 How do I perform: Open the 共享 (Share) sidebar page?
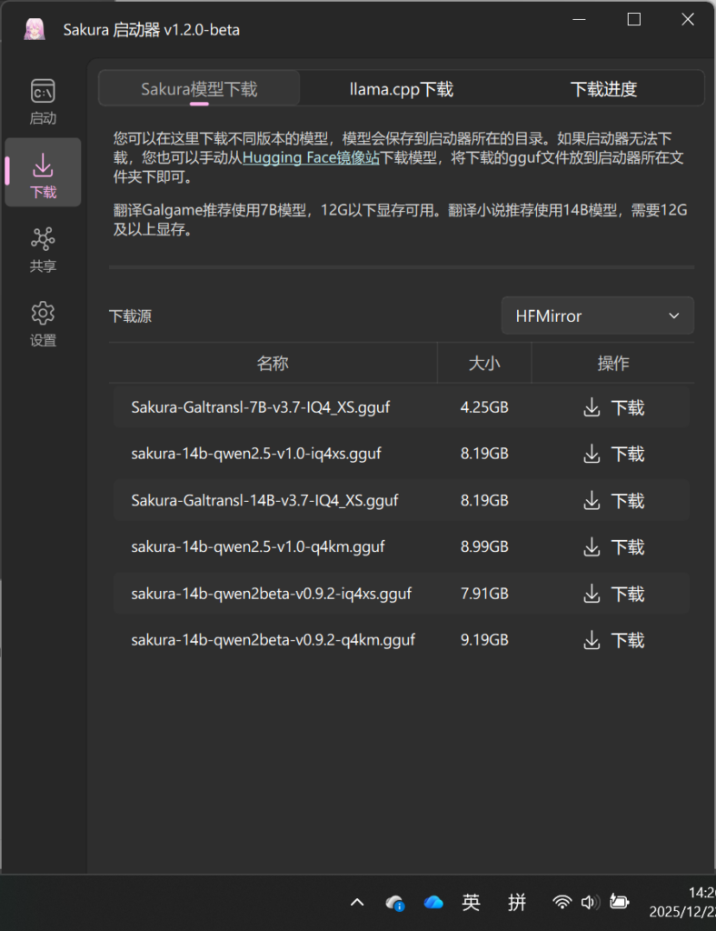tap(43, 248)
